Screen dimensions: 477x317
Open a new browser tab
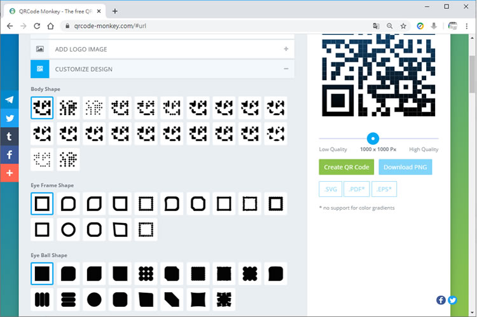[114, 11]
